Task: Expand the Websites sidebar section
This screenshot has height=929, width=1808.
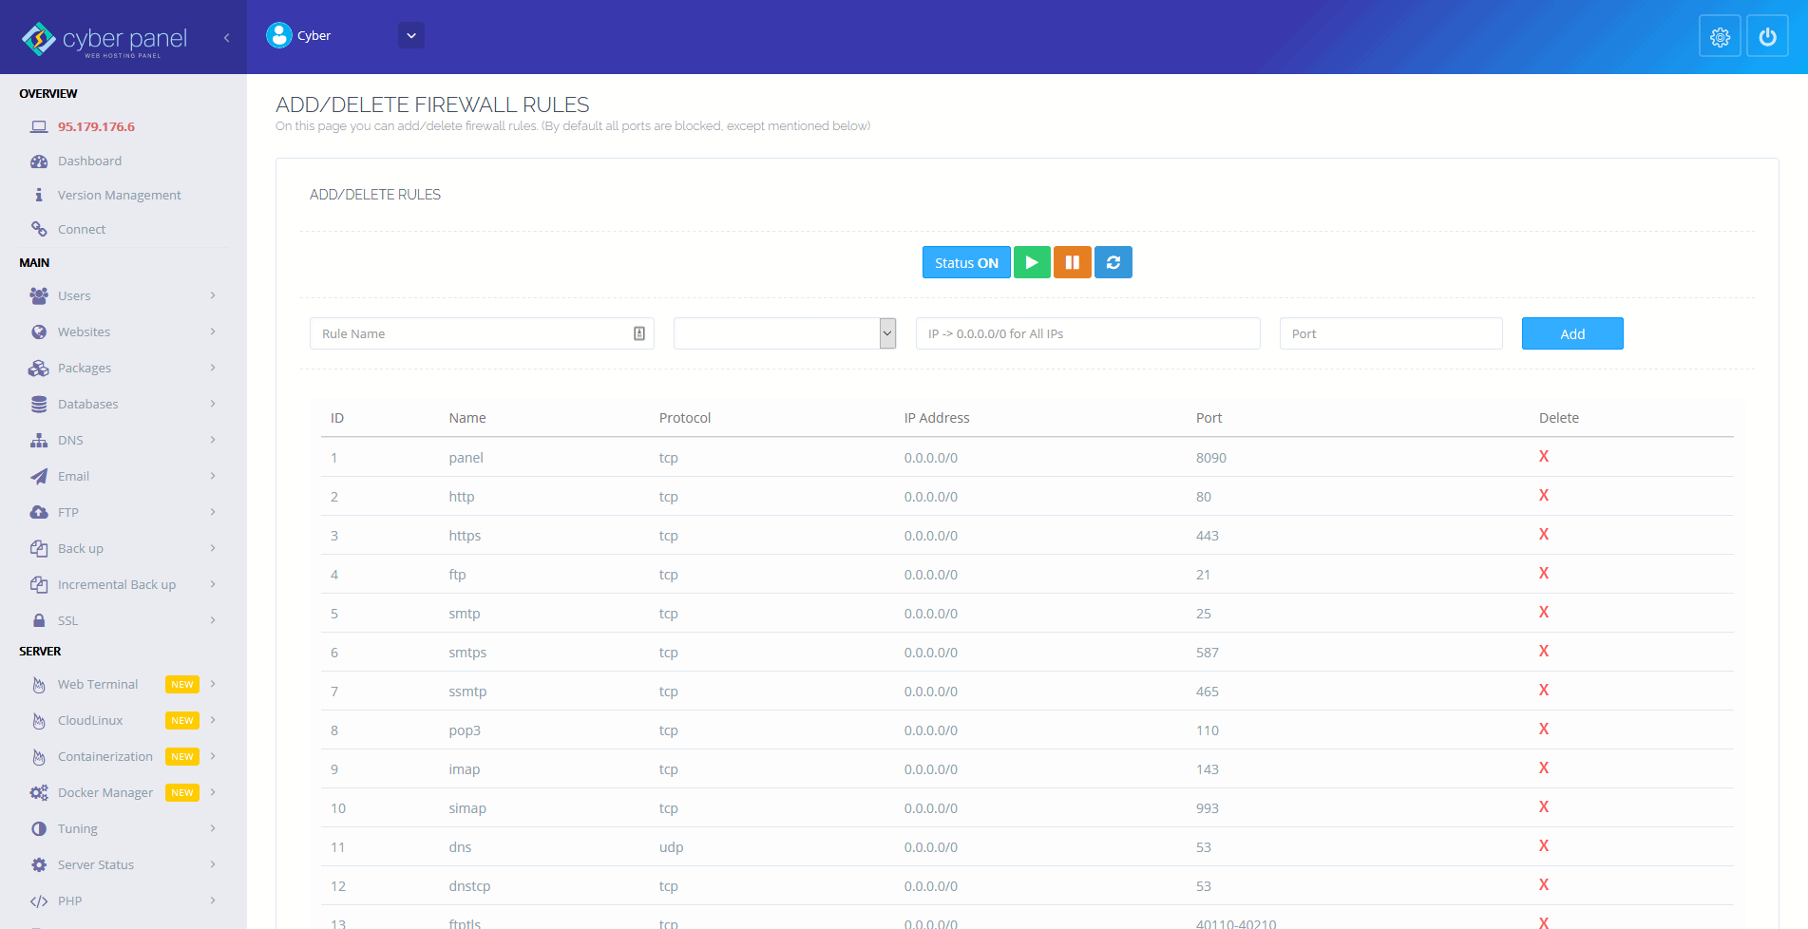Action: coord(84,332)
